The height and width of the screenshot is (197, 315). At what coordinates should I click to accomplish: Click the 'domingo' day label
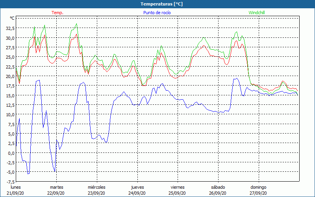click(258, 187)
